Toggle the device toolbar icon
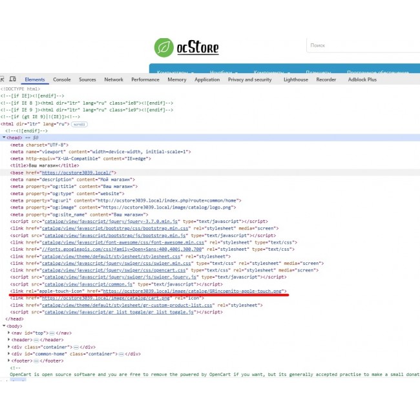This screenshot has width=420, height=420. (x=14, y=79)
